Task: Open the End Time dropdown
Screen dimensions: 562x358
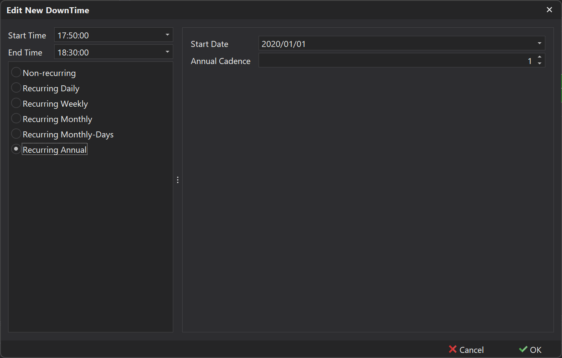Action: point(168,52)
